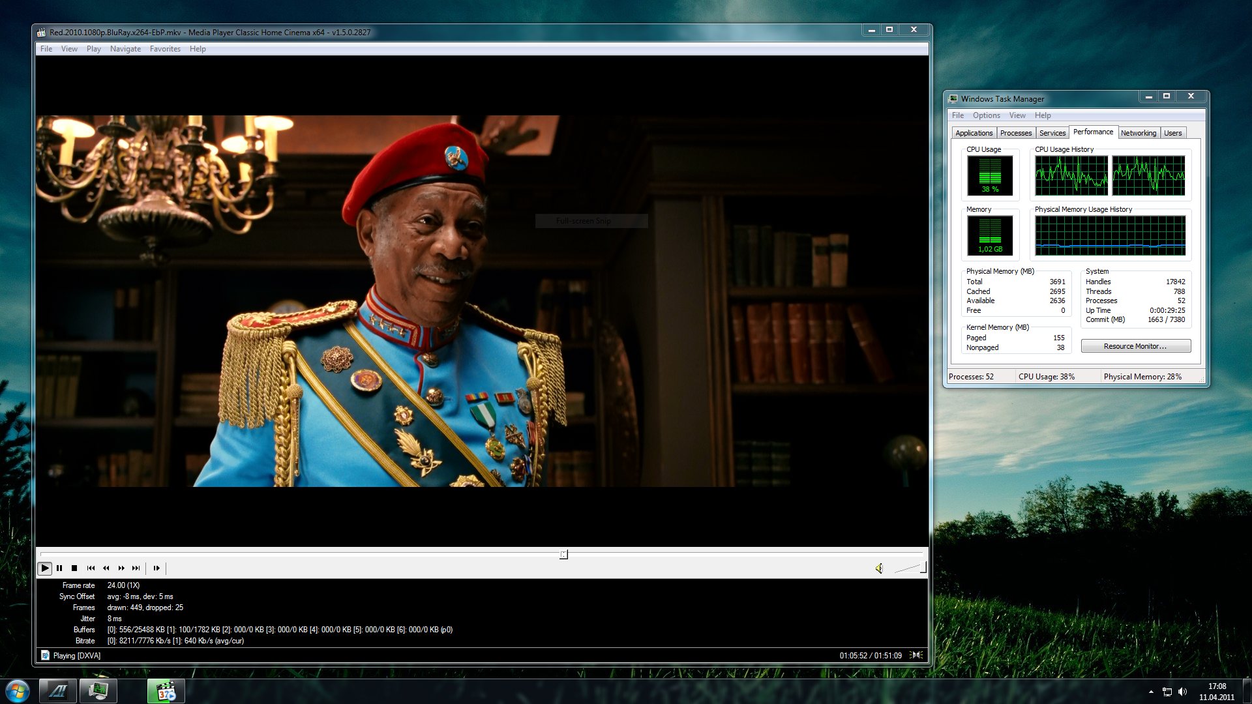Click the Show Desktop button at taskbar edge

[x=1247, y=691]
